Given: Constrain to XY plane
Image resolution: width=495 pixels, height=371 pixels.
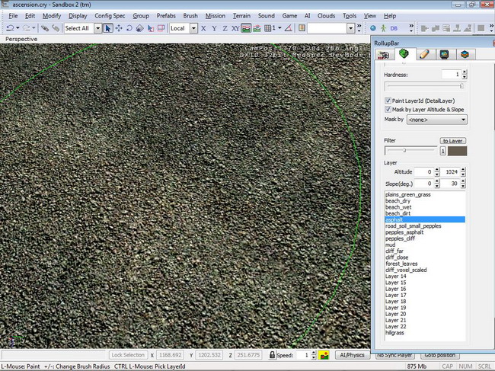Looking at the screenshot, I should [235, 28].
